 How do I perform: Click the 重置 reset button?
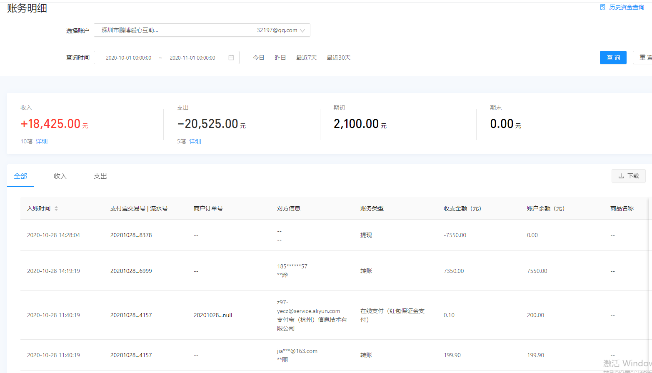[x=645, y=58]
